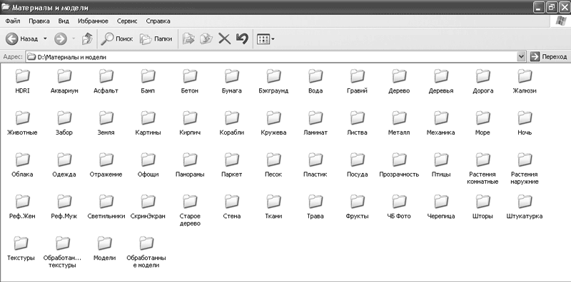The width and height of the screenshot is (571, 282).
Task: Select the Бамп folder
Action: (148, 82)
